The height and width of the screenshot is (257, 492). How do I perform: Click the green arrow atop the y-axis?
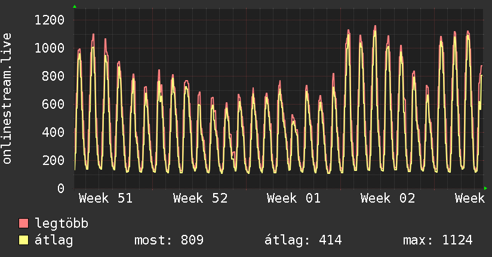75,7
